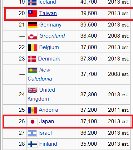Click the Belgium flag icon
The image size is (133, 150).
point(33,48)
